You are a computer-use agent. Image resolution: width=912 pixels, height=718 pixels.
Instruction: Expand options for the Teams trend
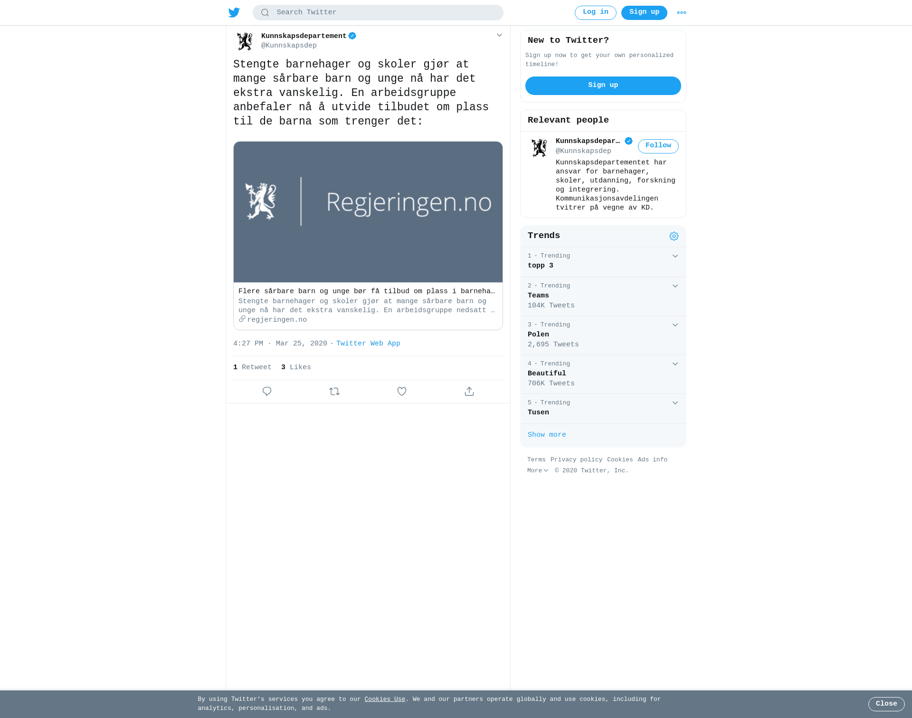(x=675, y=286)
